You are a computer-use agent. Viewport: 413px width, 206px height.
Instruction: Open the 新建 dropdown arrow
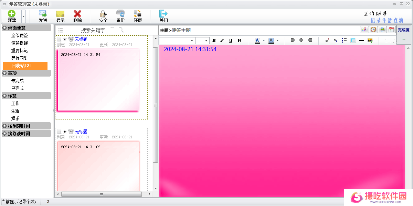pyautogui.click(x=23, y=16)
